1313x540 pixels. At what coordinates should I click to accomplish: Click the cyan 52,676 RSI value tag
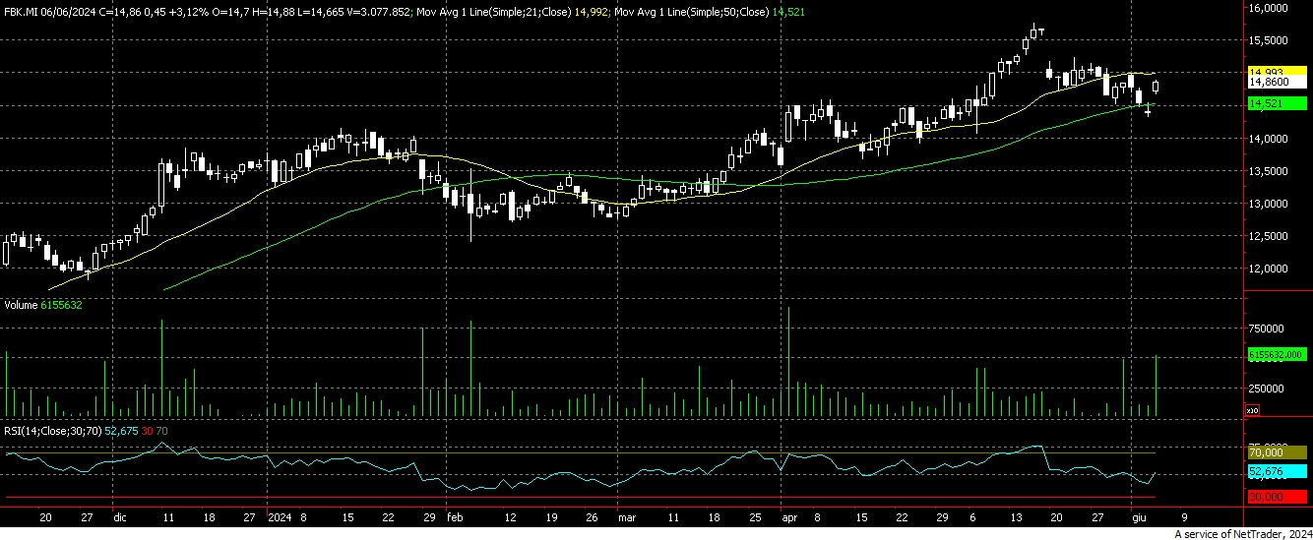pyautogui.click(x=1277, y=472)
